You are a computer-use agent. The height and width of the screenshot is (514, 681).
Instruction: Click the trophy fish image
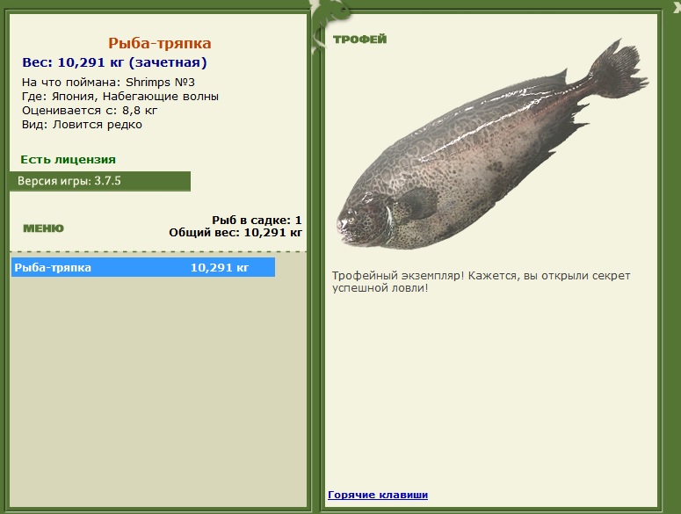coord(492,144)
